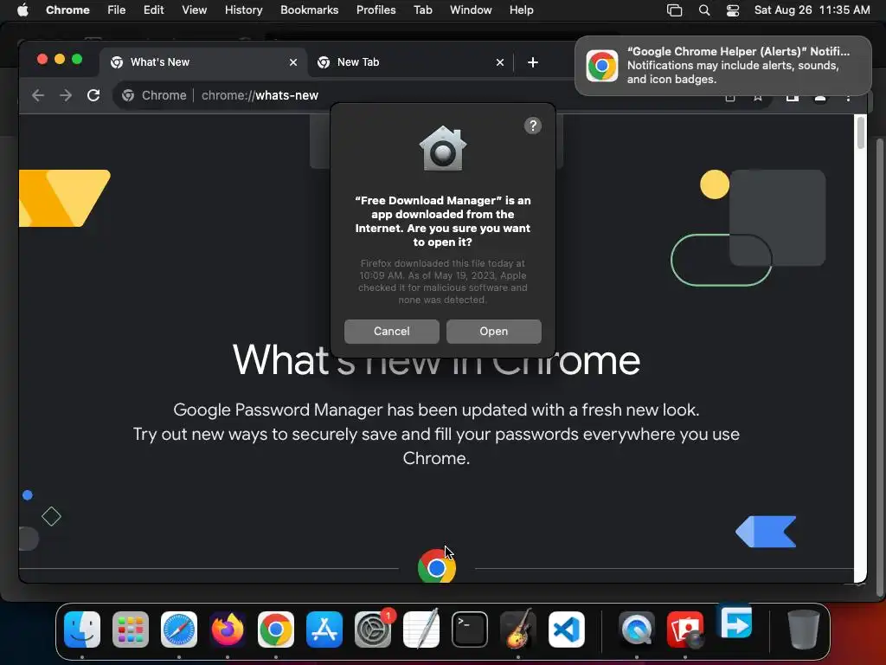Open the History menu
This screenshot has width=886, height=665.
[243, 10]
